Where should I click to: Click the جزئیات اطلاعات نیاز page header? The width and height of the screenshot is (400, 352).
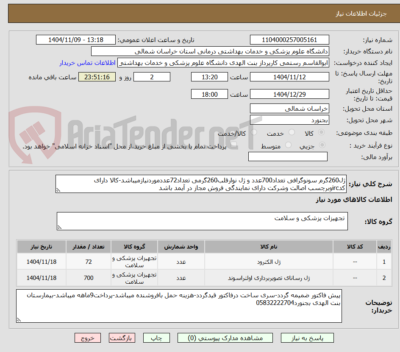pos(361,14)
